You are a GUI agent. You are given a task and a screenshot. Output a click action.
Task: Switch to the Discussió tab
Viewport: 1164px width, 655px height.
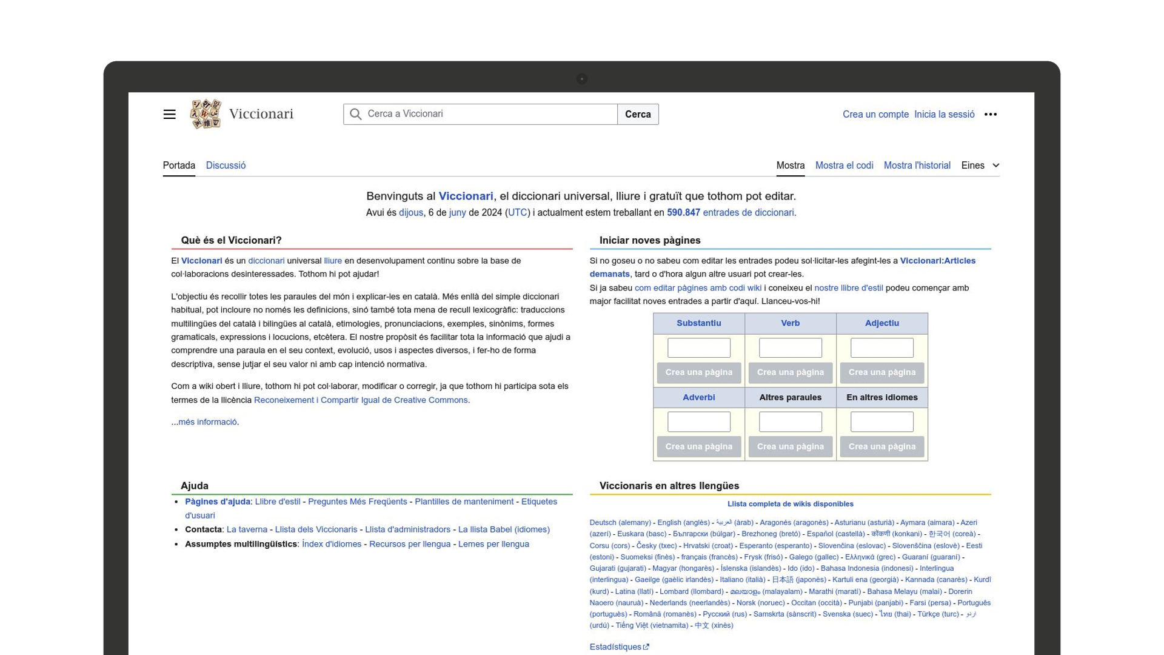tap(226, 166)
